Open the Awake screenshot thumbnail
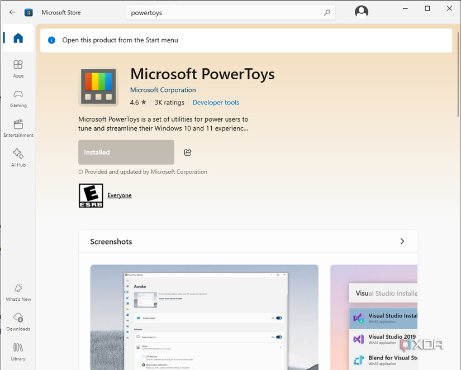This screenshot has height=370, width=461. coord(204,317)
